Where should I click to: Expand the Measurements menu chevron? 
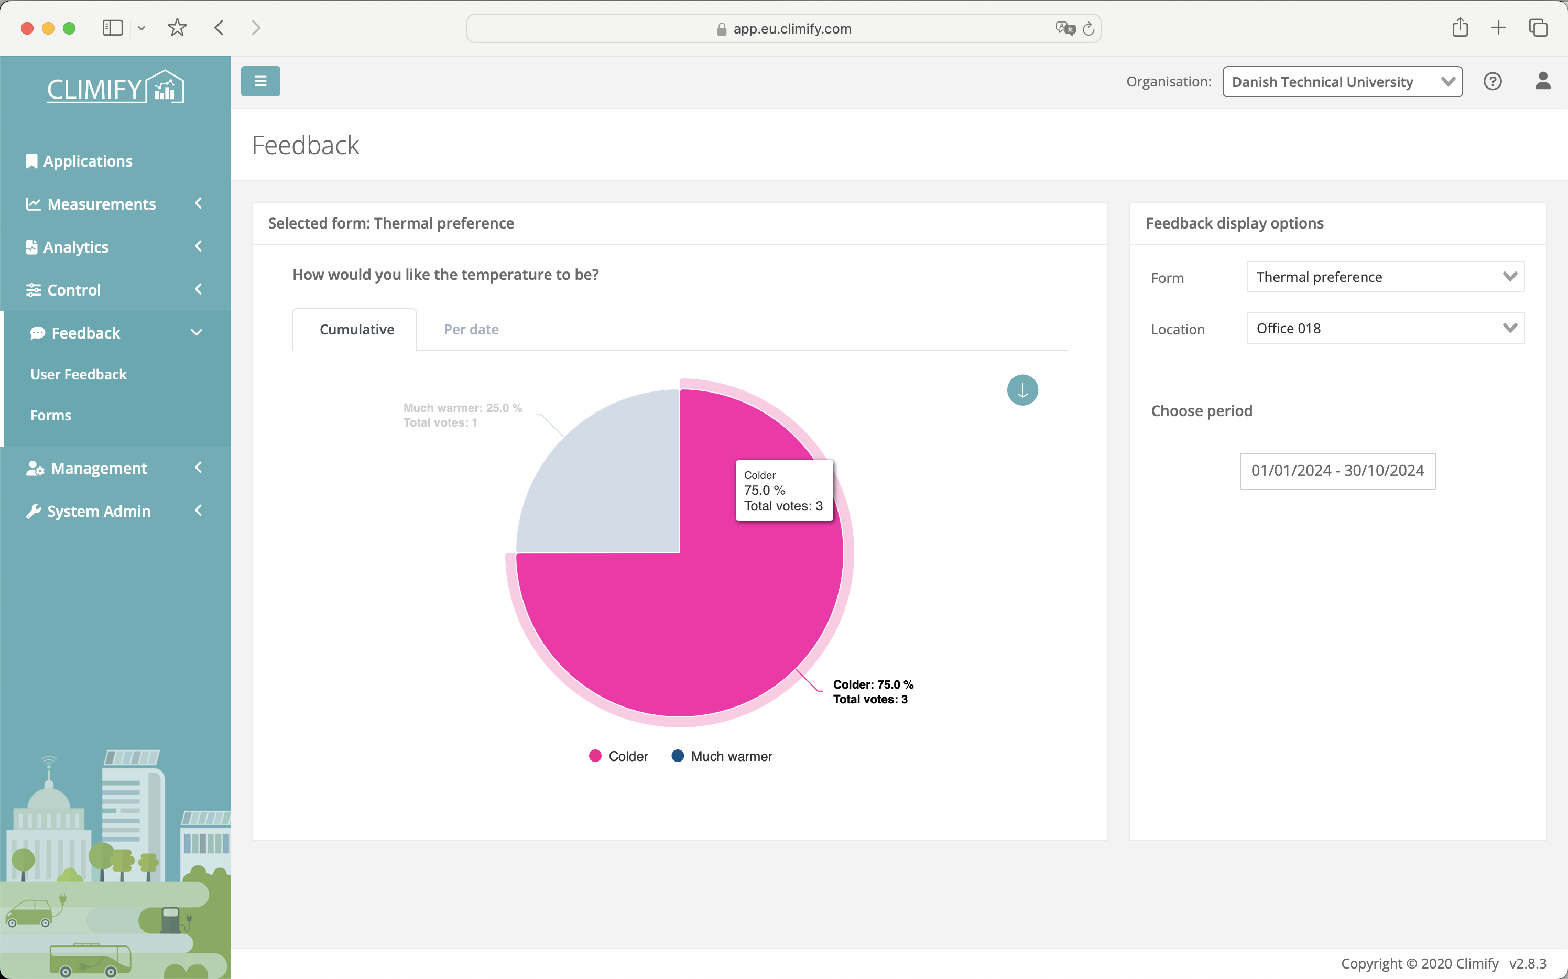click(198, 203)
